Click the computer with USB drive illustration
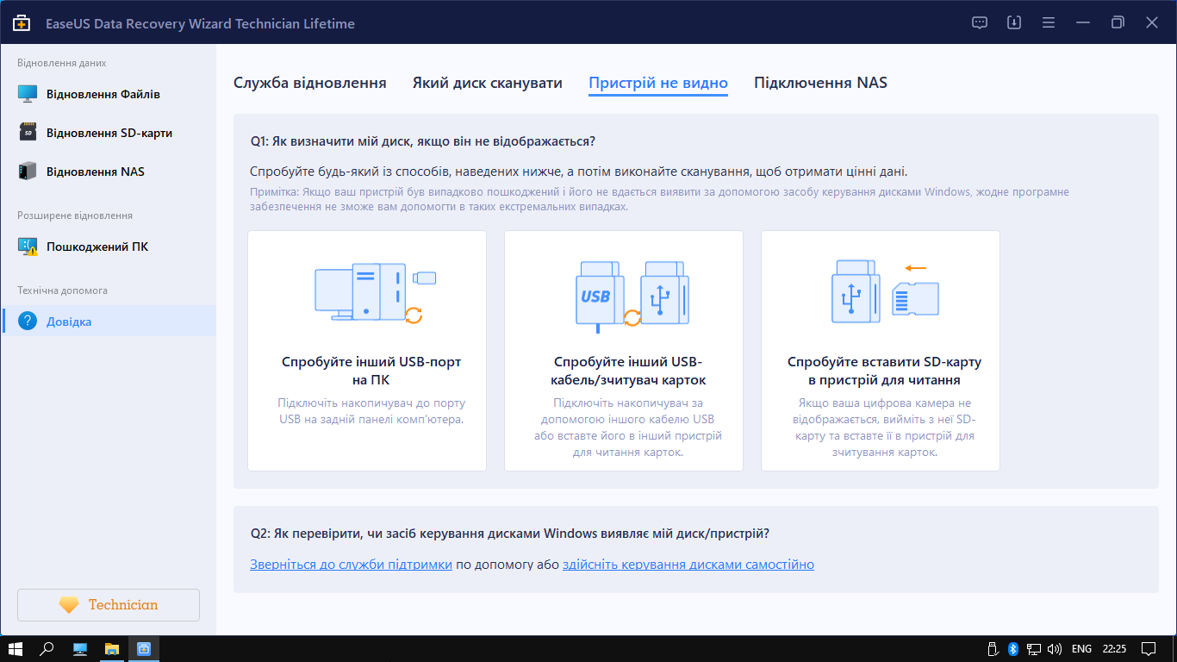This screenshot has width=1177, height=662. tap(375, 295)
